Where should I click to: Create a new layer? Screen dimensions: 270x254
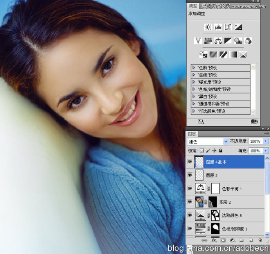251,240
